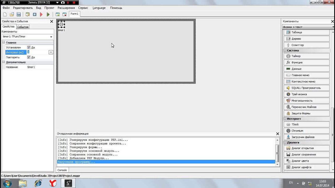Screen dimensions: 335x188
Task: Add a Защита Формы component
Action: (306, 113)
